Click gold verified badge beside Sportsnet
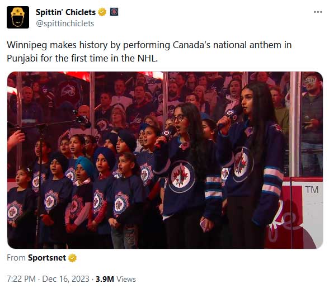 tap(72, 258)
